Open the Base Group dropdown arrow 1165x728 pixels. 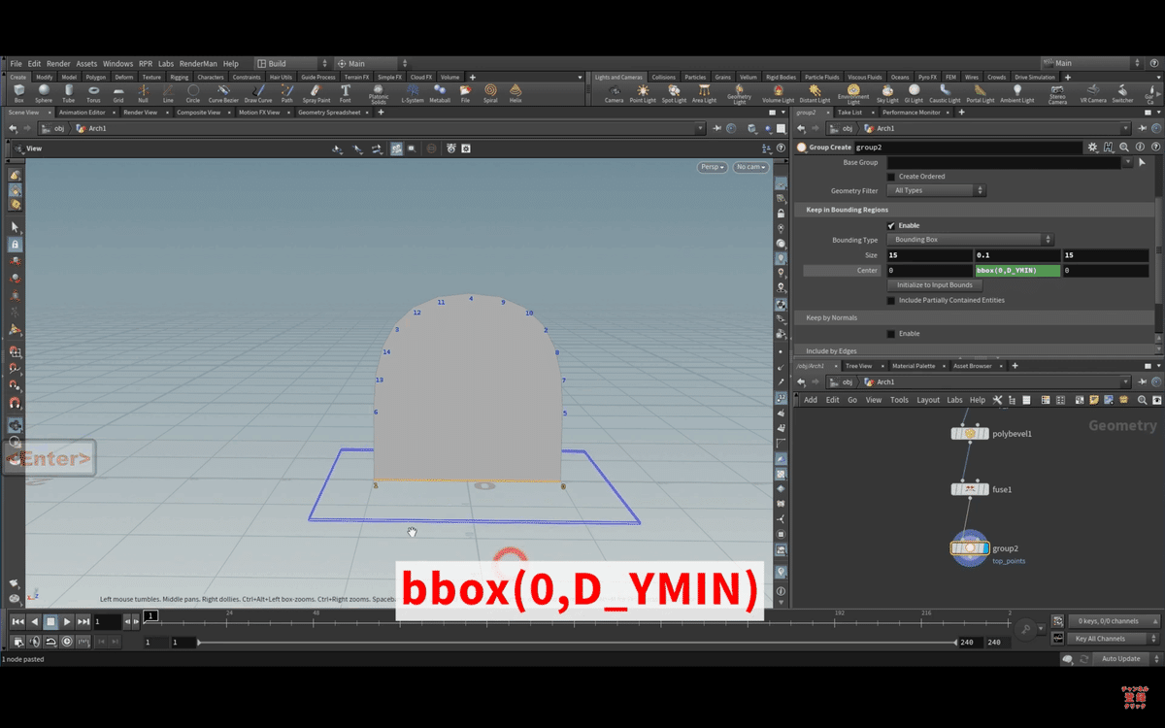point(1127,162)
